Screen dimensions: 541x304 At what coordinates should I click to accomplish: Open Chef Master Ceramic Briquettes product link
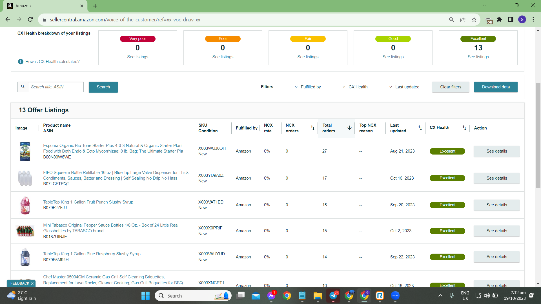[113, 280]
